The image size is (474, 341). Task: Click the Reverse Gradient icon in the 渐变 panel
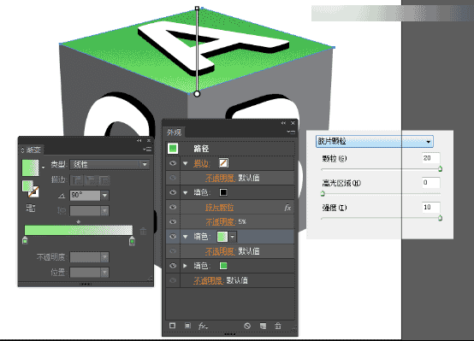pyautogui.click(x=31, y=208)
